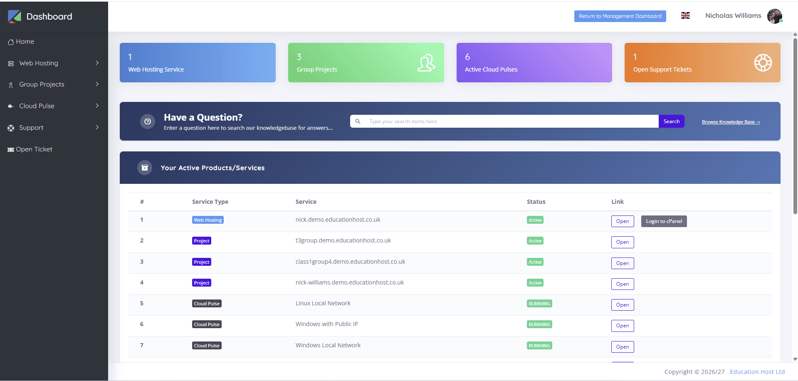Follow the Browse Knowledge Base link
The image size is (798, 381).
(x=731, y=122)
